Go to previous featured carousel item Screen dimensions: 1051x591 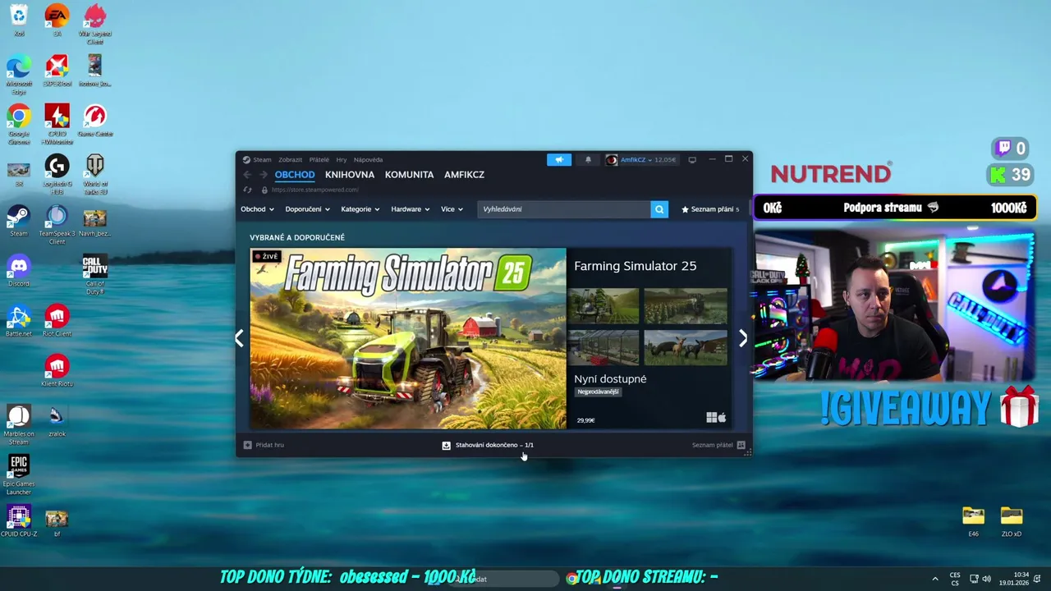[239, 338]
